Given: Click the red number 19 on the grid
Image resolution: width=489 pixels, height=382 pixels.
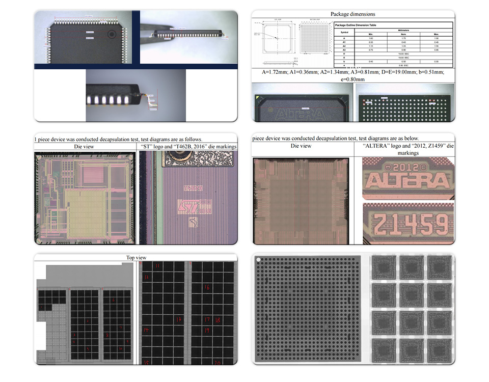Looking at the screenshot, I should [x=207, y=330].
